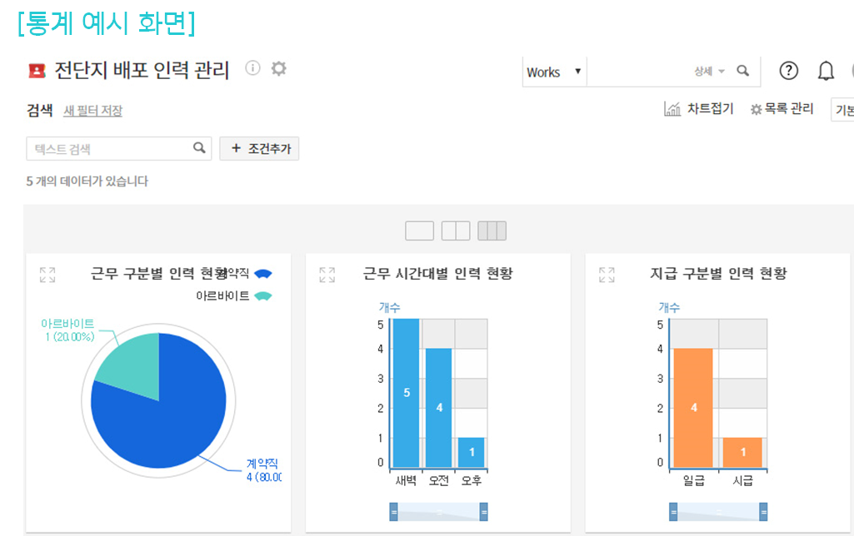
Task: Open settings gear next to 전단지 배포 인력 관리
Action: pos(278,68)
